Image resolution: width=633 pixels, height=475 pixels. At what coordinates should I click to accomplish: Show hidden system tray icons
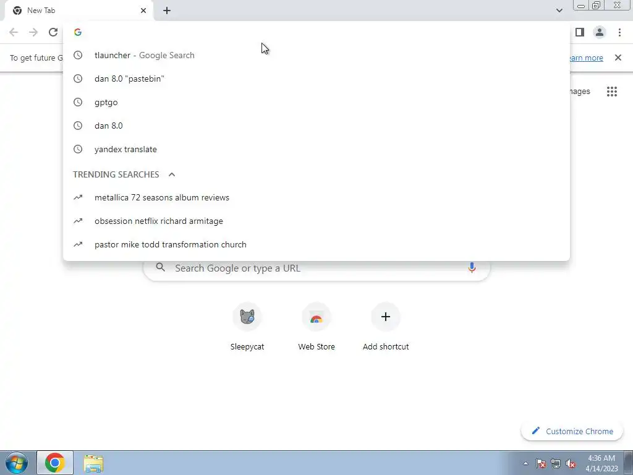pyautogui.click(x=525, y=463)
